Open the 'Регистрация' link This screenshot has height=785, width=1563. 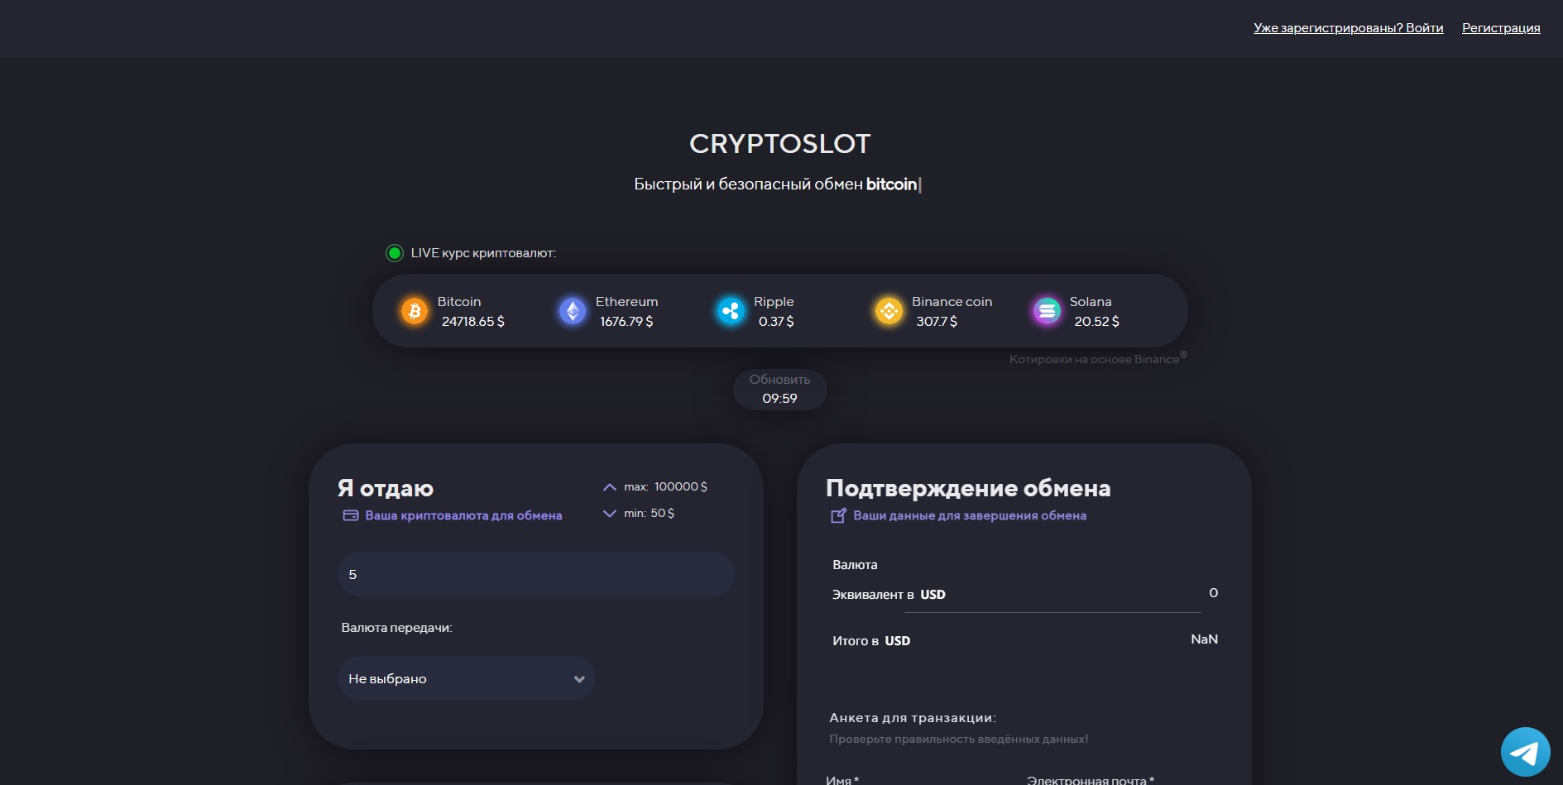(1501, 28)
